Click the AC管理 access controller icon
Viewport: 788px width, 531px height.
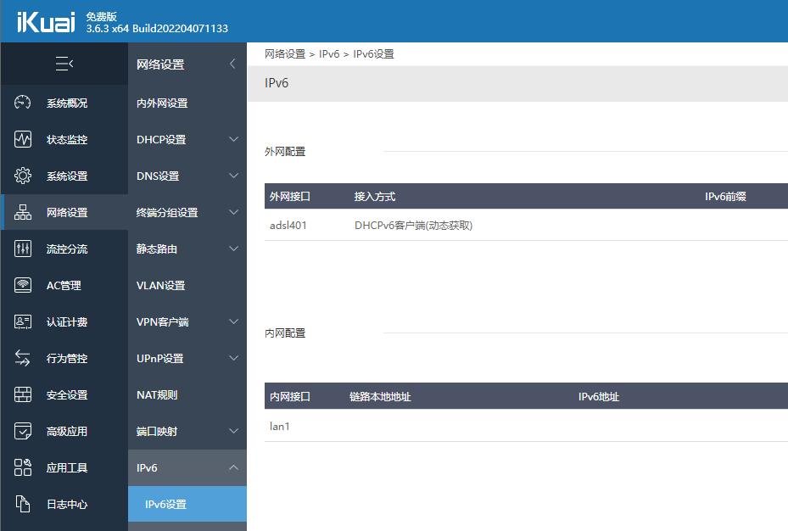[24, 285]
